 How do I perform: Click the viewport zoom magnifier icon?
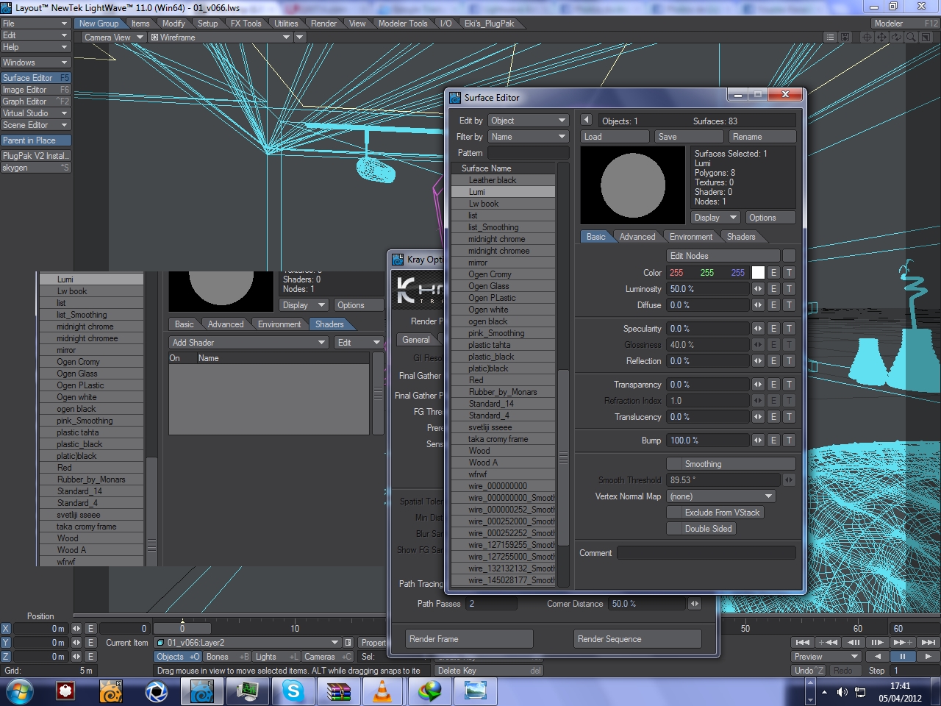(x=911, y=37)
